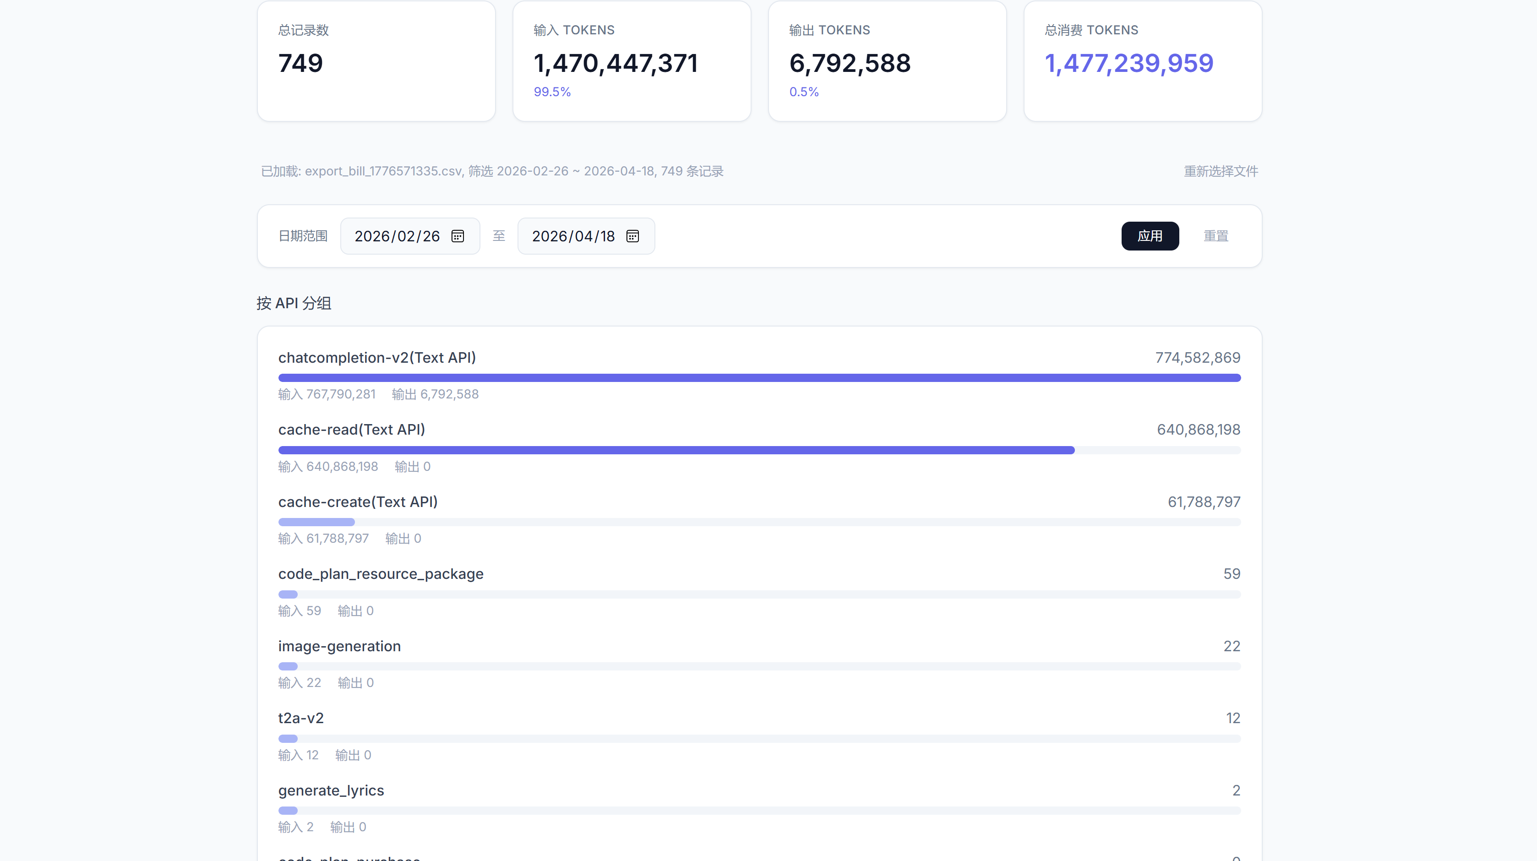This screenshot has height=861, width=1537.
Task: Click the cache-create usage bar
Action: click(x=759, y=522)
